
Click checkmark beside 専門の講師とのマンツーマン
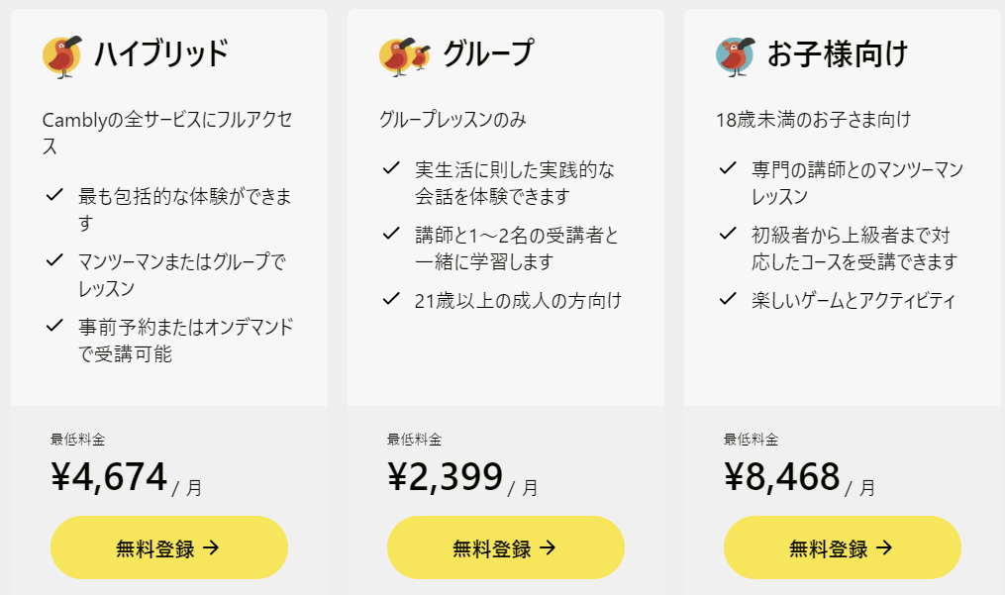[728, 168]
